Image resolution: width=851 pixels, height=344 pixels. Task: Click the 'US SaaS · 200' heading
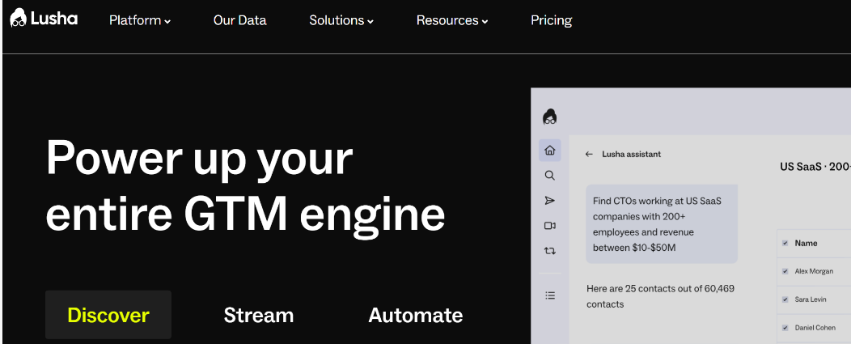pos(815,167)
